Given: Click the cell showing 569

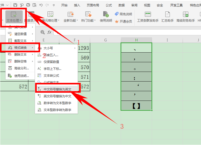Looking at the screenshot, I should pos(84,57).
